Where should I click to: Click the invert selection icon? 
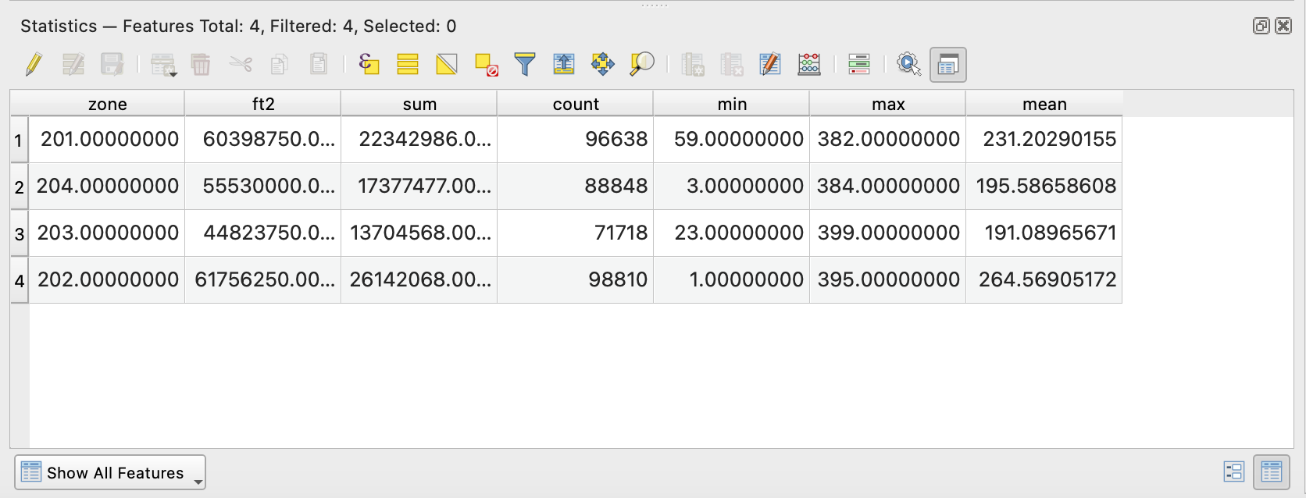click(x=447, y=64)
